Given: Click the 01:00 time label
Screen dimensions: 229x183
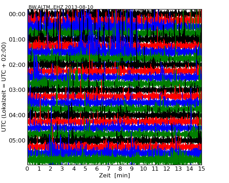Looking at the screenshot, I should pyautogui.click(x=17, y=39).
